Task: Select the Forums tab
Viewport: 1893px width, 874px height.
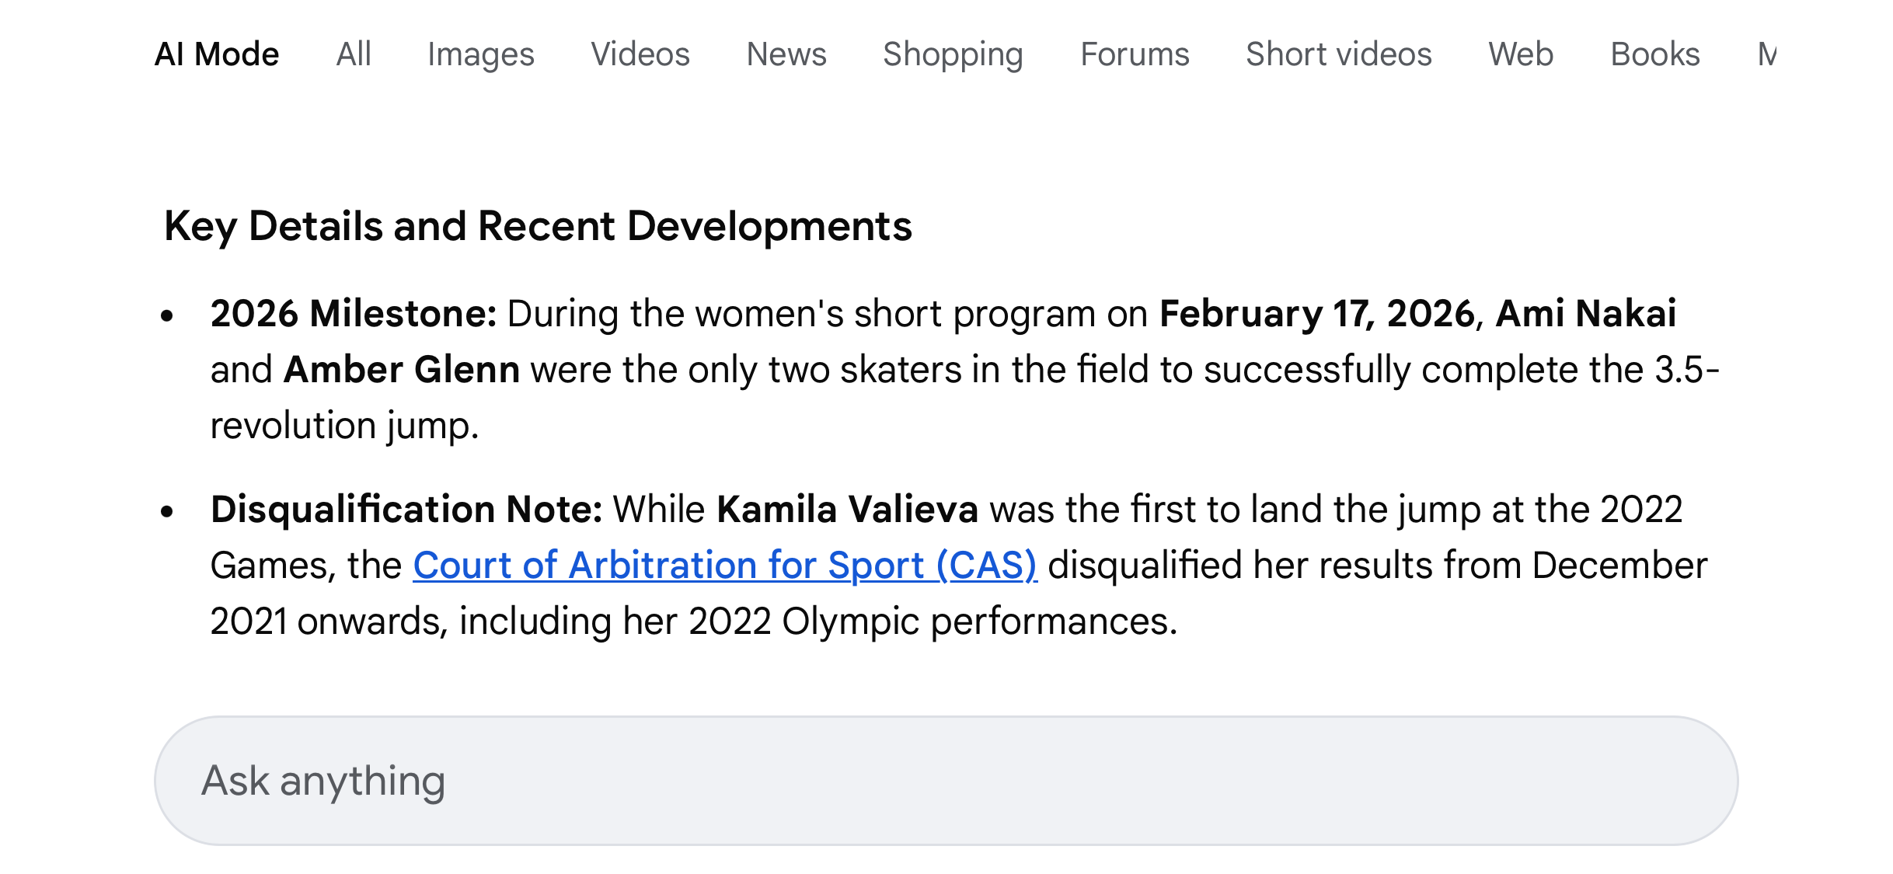Action: coord(1135,54)
